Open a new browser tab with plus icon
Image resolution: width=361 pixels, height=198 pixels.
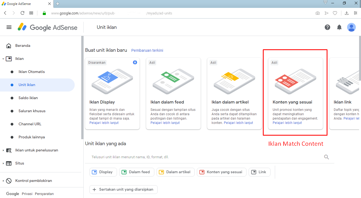[58, 4]
